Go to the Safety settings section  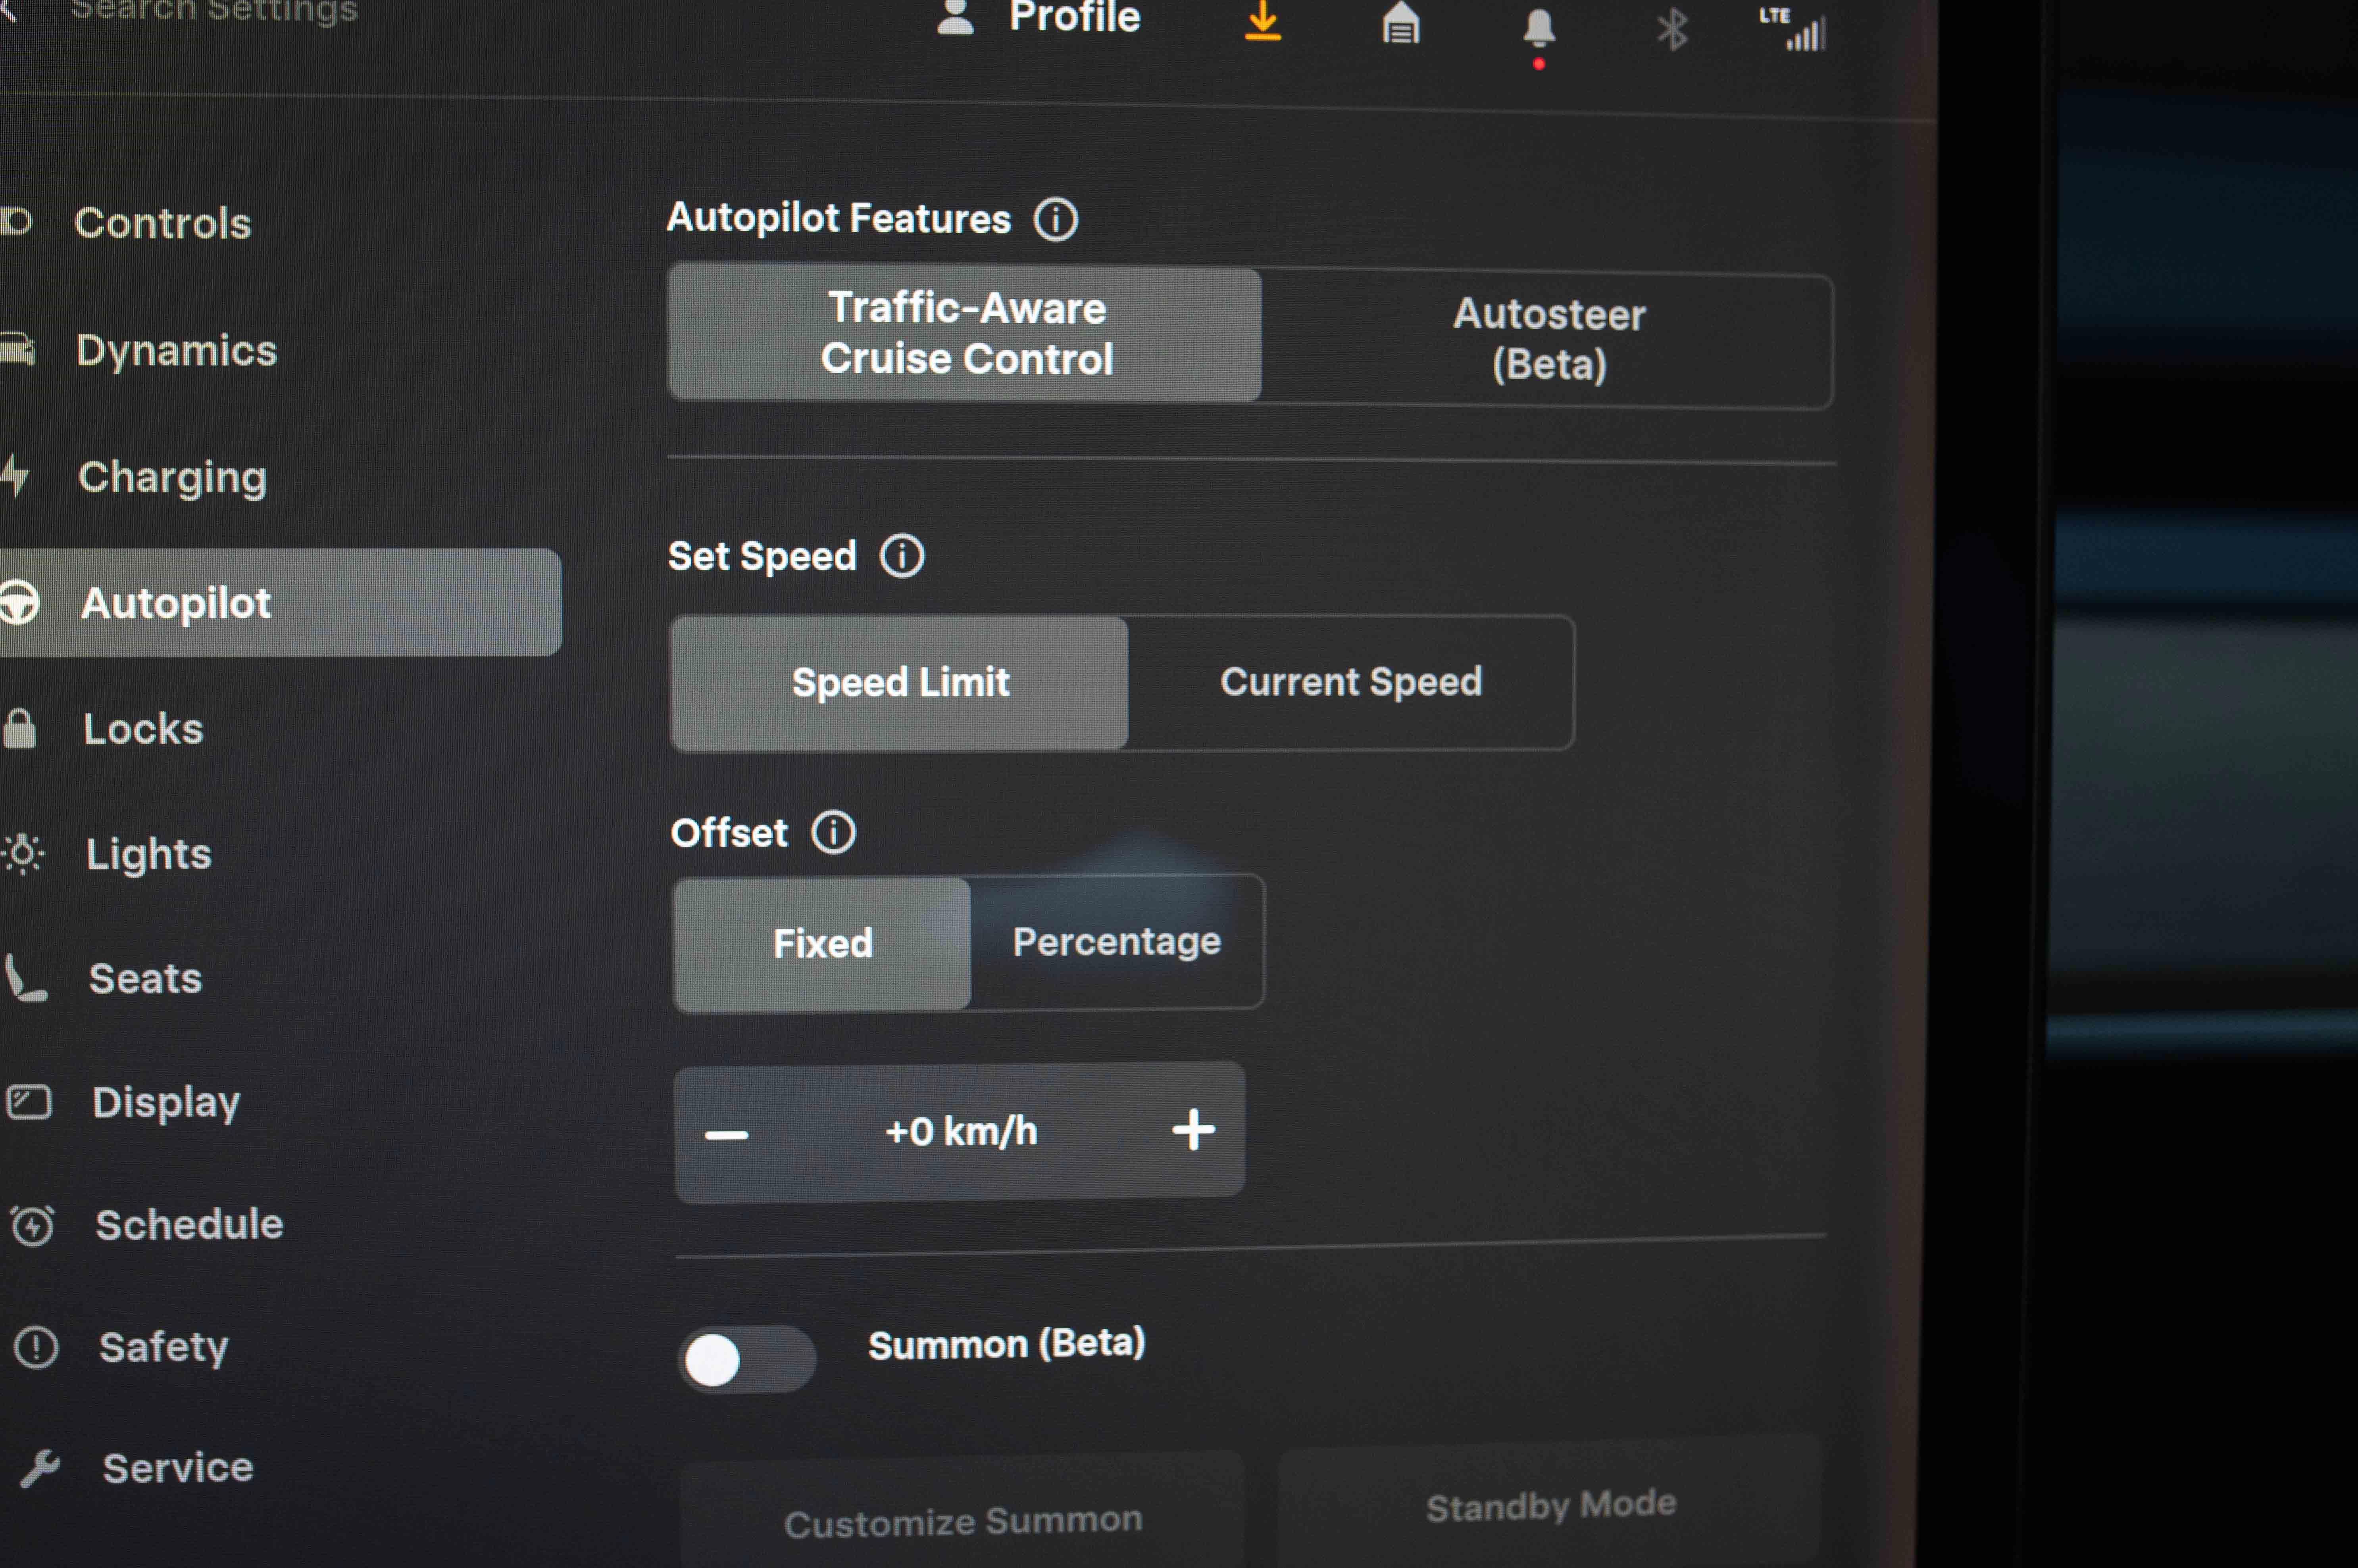coord(163,1347)
